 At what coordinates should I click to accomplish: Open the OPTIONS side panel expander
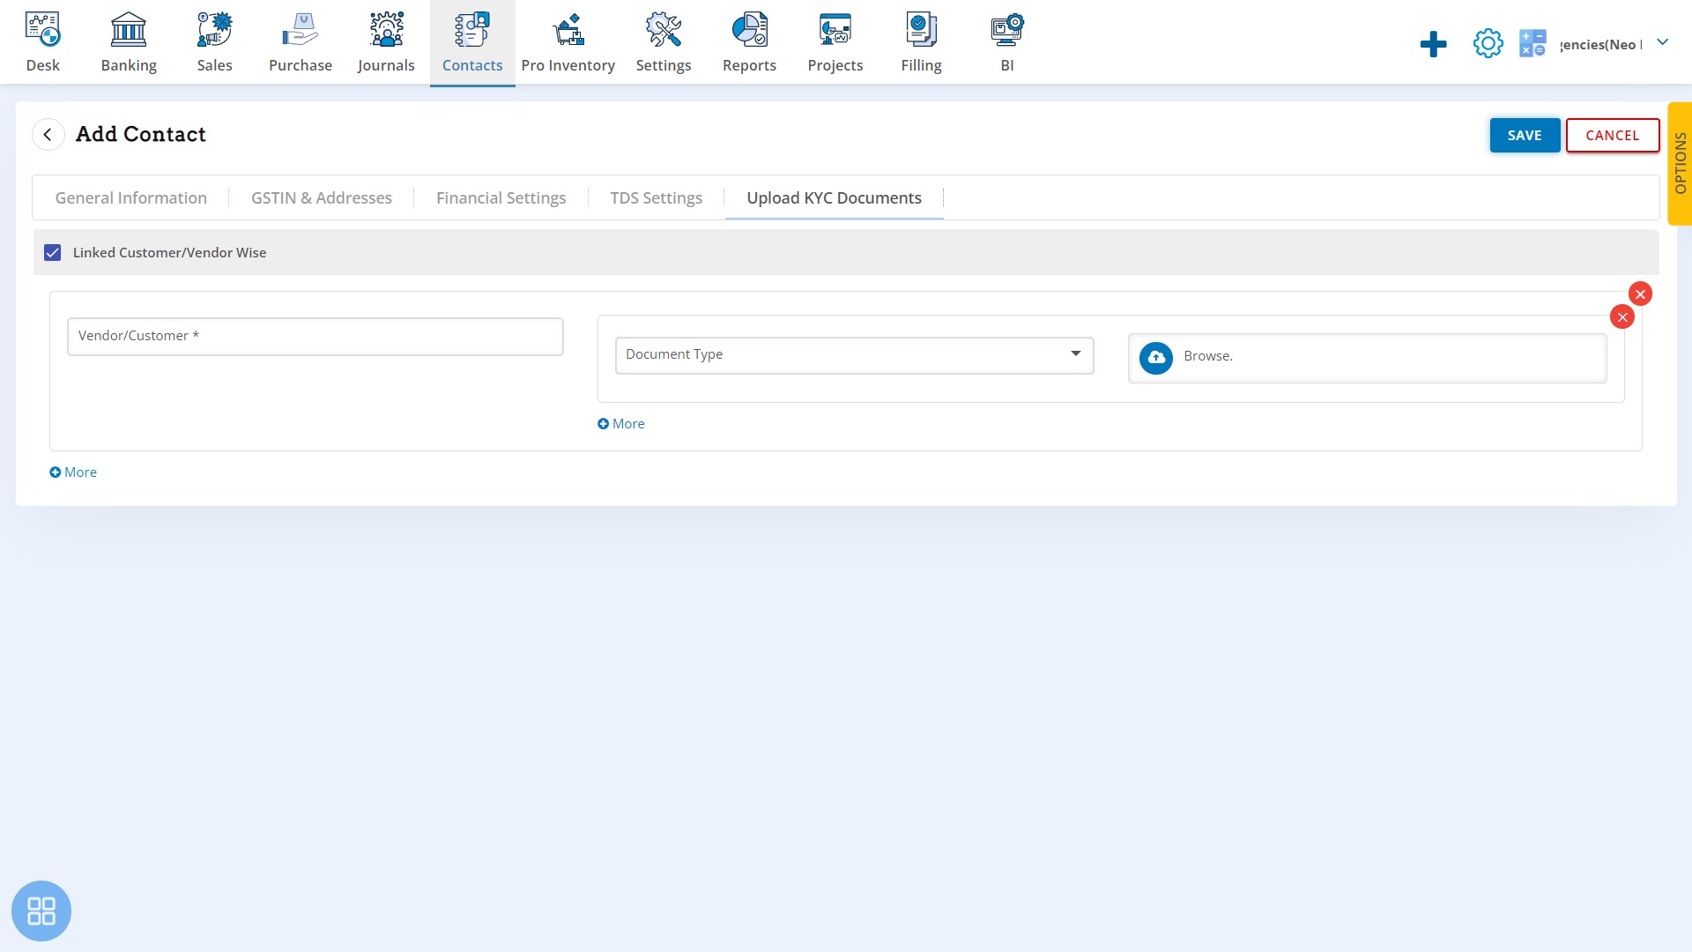point(1681,168)
